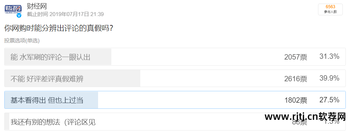Click the 1802票 vote count
349x133 pixels.
pyautogui.click(x=296, y=100)
